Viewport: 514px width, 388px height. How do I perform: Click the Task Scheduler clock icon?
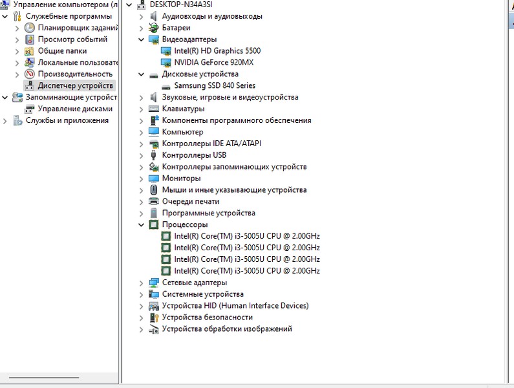[30, 28]
